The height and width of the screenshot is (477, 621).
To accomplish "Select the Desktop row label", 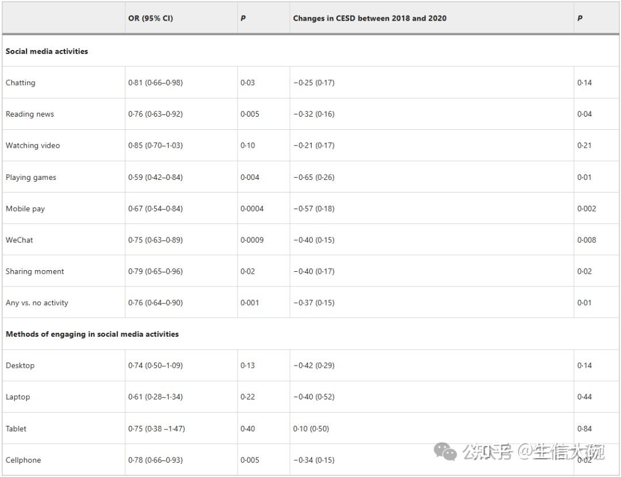I will pos(20,366).
